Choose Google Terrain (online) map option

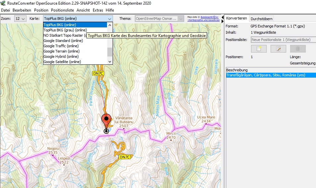tap(62, 51)
